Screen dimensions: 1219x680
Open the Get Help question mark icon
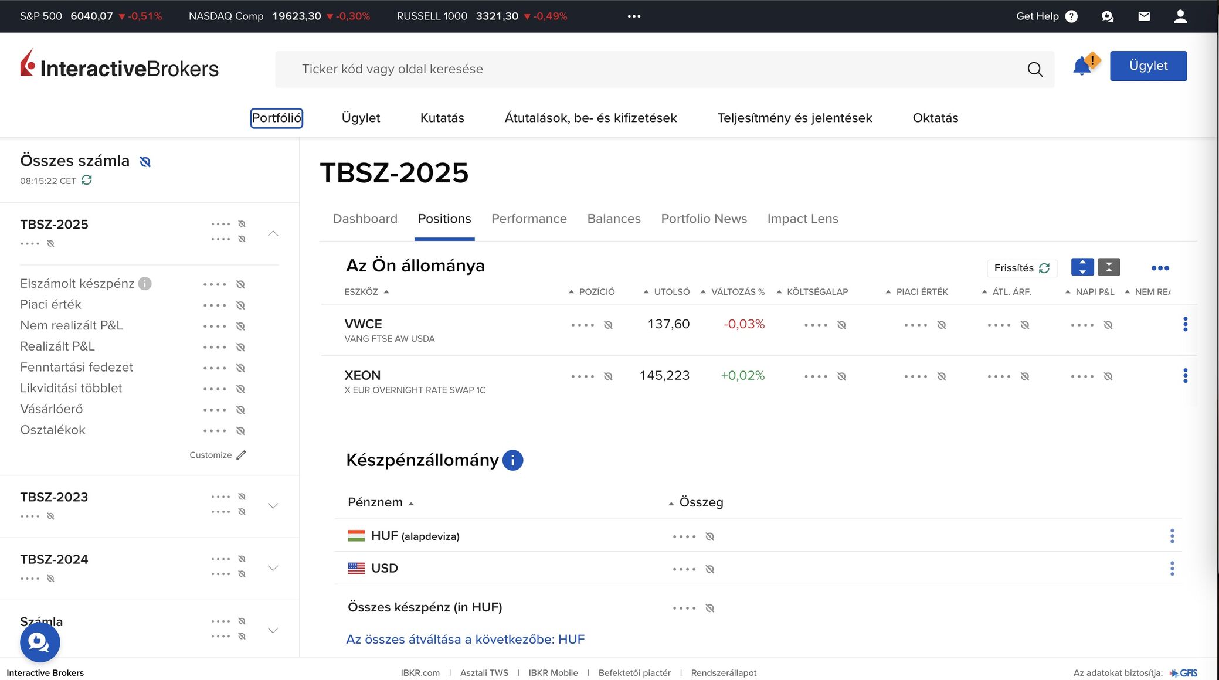tap(1071, 16)
